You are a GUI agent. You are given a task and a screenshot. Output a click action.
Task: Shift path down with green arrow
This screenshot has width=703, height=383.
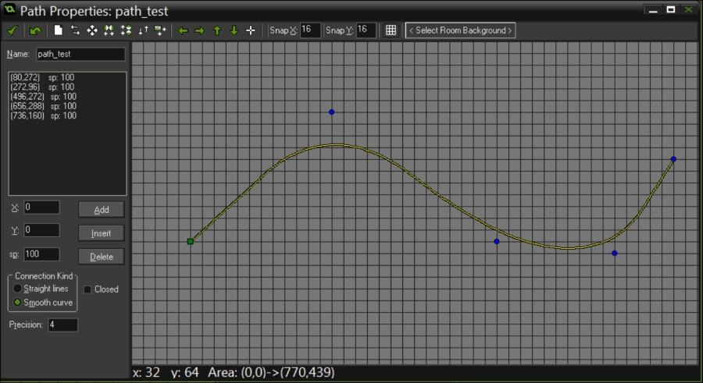[x=234, y=30]
